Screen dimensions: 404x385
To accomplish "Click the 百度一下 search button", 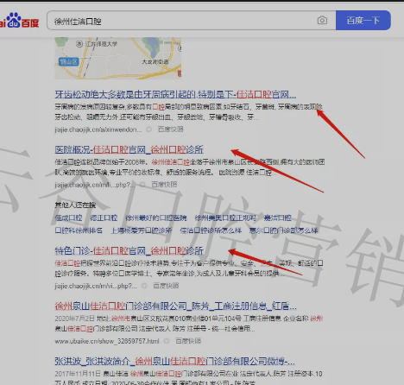I will tap(363, 21).
